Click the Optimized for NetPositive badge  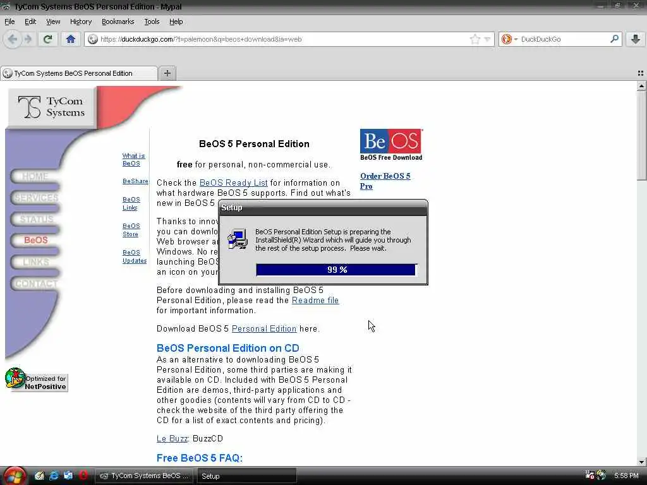click(36, 380)
